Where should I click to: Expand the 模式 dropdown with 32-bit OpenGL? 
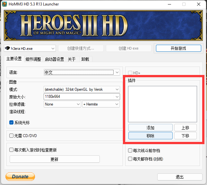tap(82, 89)
